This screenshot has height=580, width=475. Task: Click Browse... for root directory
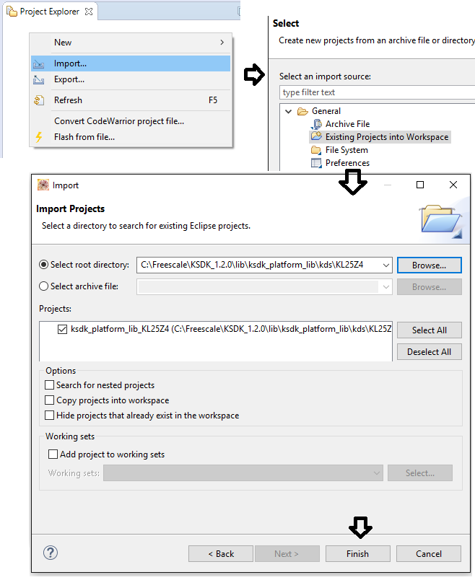pyautogui.click(x=429, y=265)
